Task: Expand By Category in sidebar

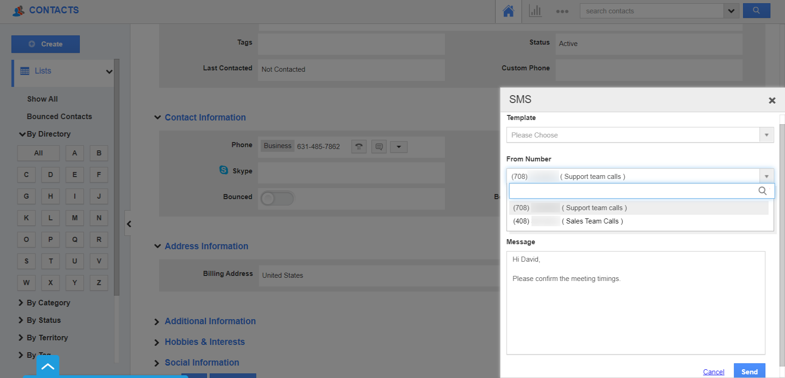Action: pos(48,303)
